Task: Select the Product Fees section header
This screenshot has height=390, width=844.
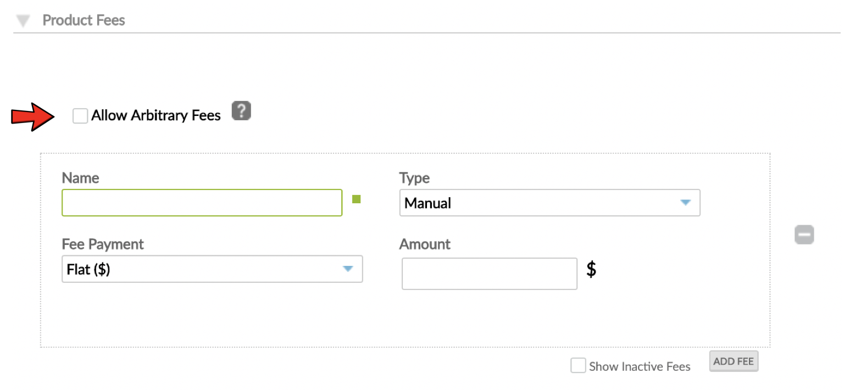Action: (84, 20)
